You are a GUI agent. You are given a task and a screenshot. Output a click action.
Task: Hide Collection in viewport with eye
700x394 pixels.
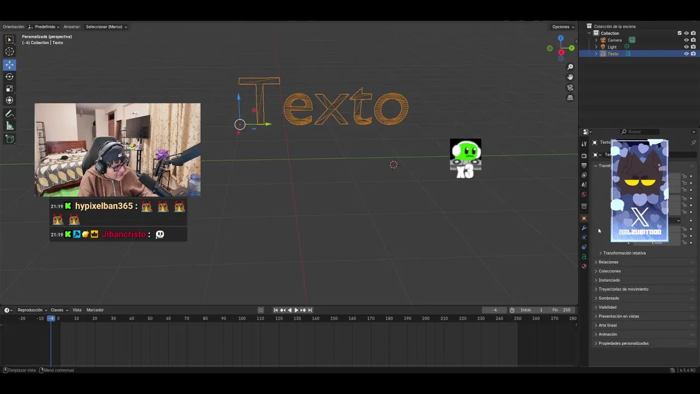click(x=686, y=33)
